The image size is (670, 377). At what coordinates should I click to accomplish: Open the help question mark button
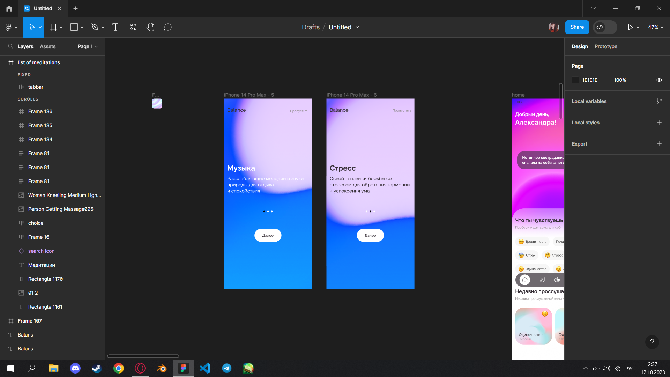[652, 342]
